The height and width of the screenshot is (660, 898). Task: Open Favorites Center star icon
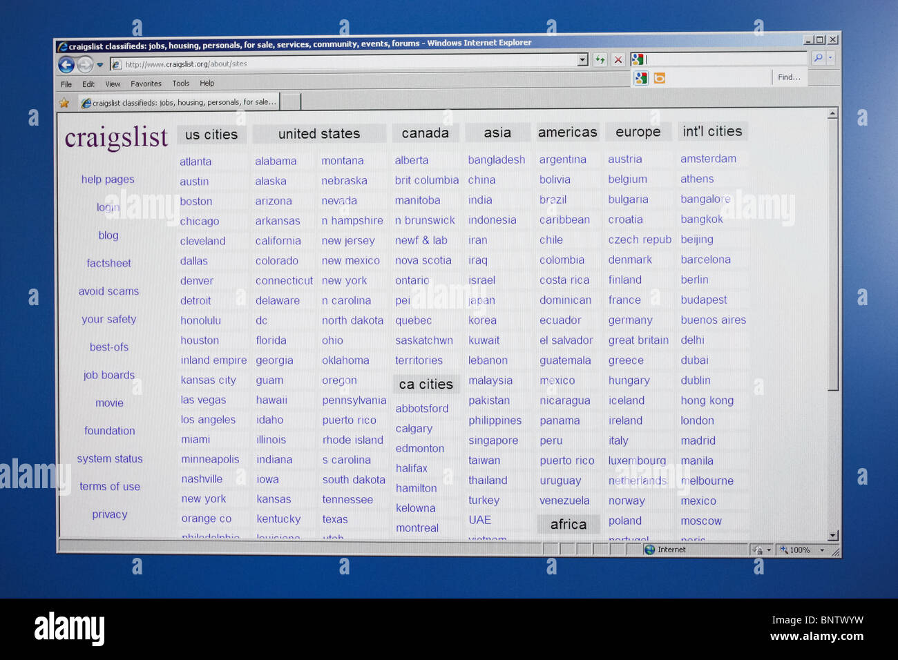(x=64, y=104)
